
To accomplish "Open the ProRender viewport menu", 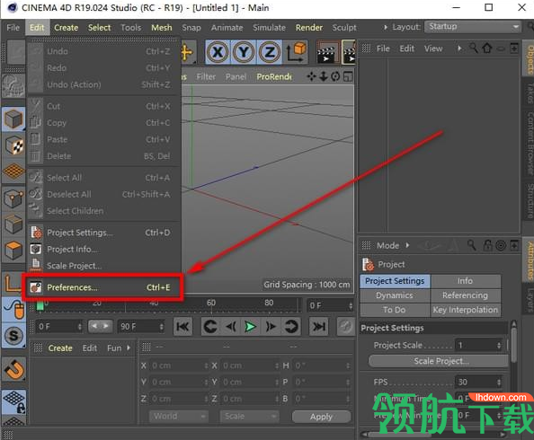I will pyautogui.click(x=274, y=77).
